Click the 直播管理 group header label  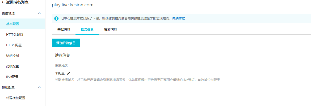tap(8, 13)
